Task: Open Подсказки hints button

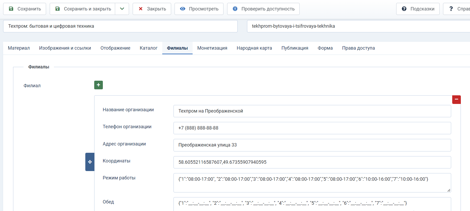Action: (x=418, y=9)
